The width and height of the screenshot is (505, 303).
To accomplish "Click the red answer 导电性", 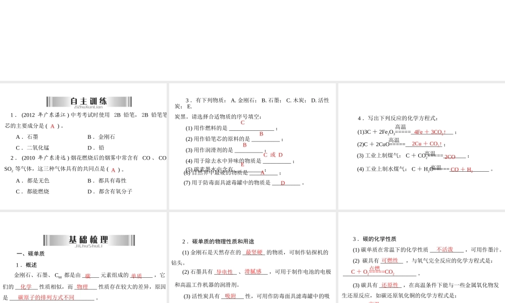I will tap(225, 272).
